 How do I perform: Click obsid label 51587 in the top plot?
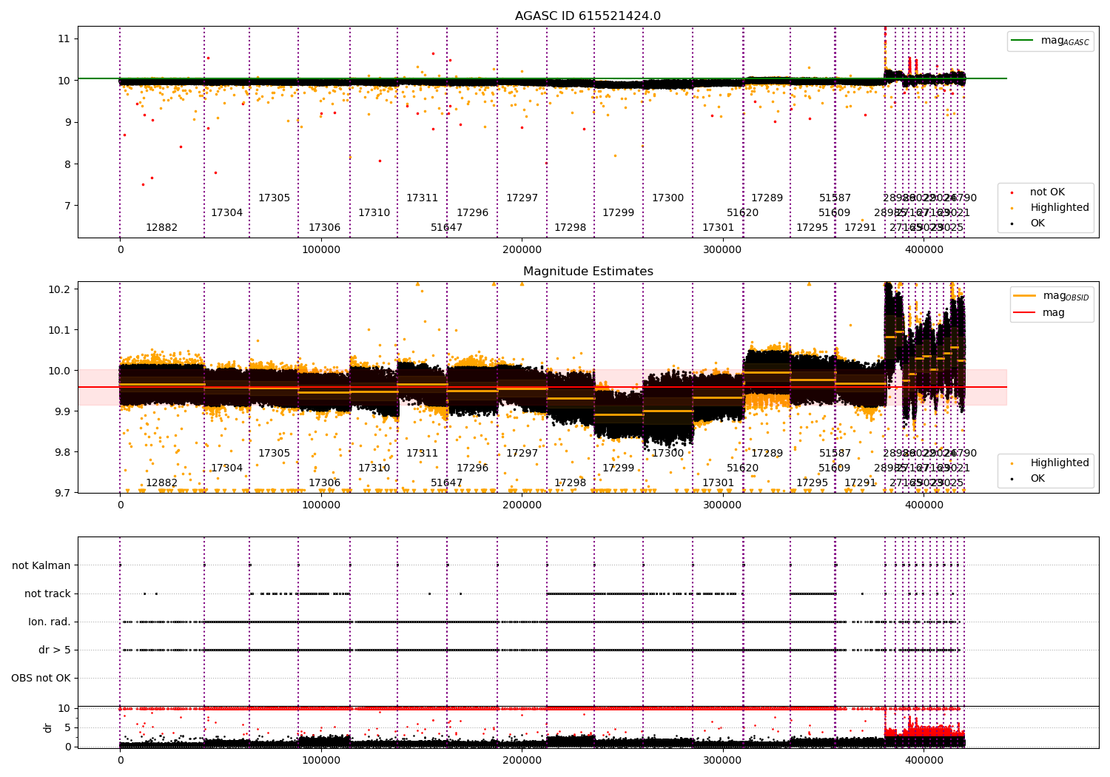[835, 198]
